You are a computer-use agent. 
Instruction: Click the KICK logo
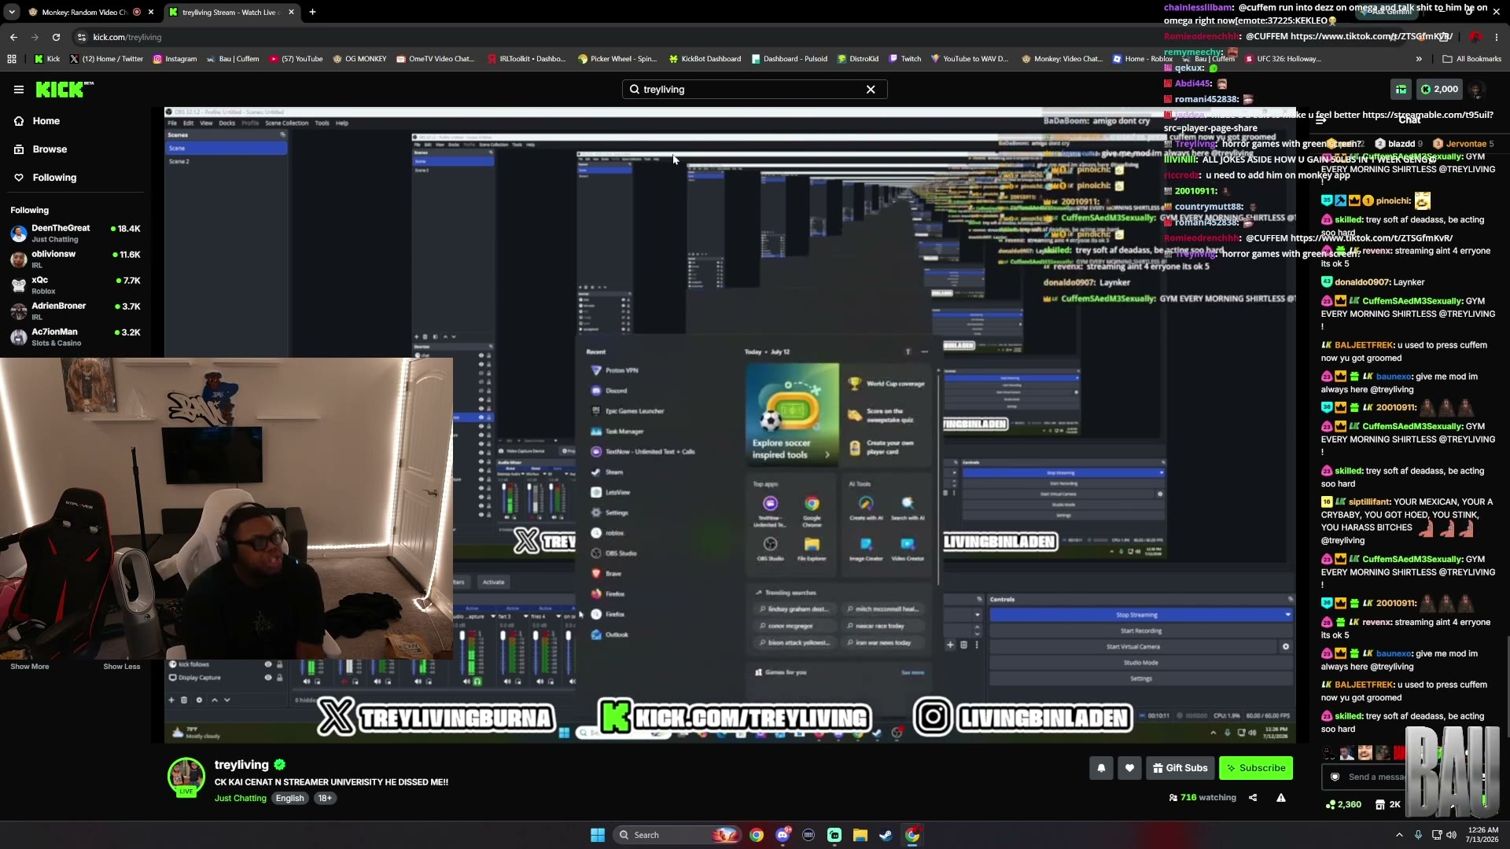click(64, 90)
